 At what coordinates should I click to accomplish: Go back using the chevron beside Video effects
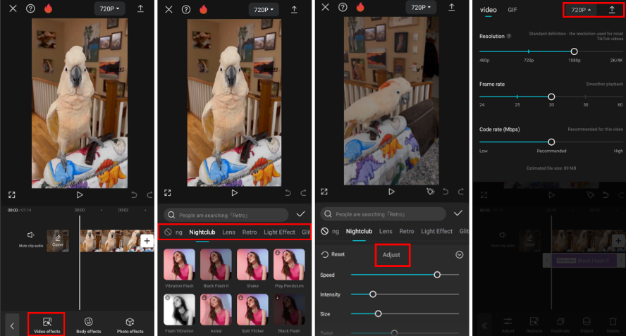(x=12, y=326)
